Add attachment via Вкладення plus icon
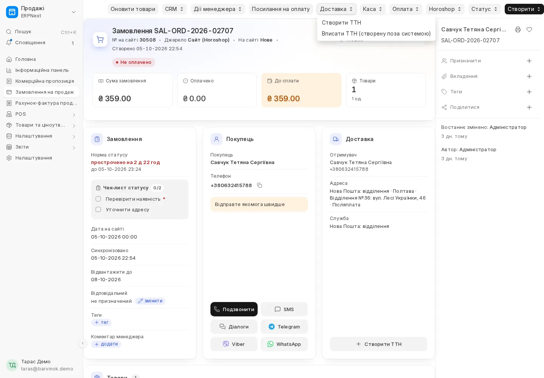 529,76
